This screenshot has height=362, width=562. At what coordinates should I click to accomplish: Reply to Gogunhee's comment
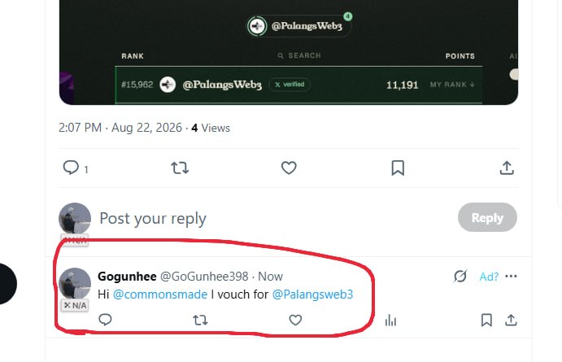pos(105,320)
